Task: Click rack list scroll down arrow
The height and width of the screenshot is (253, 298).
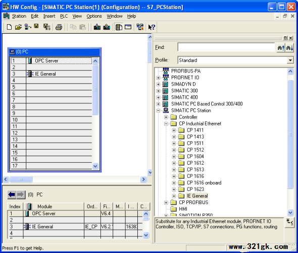Action: click(x=95, y=166)
